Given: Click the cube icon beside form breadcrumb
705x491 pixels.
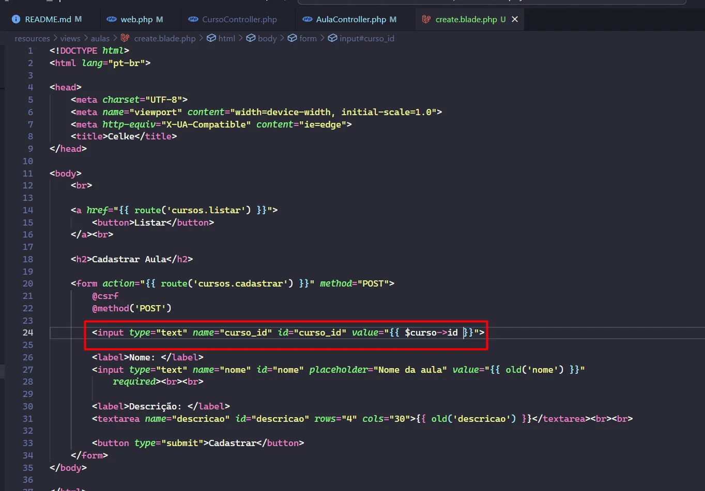Looking at the screenshot, I should pyautogui.click(x=292, y=38).
